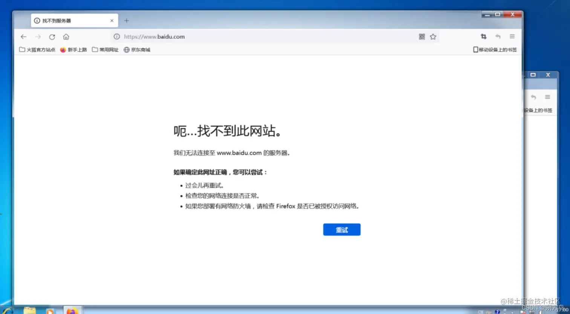
Task: Click the text 我们无法连接至 www.baidu.com 的服务器。
Action: tap(232, 153)
